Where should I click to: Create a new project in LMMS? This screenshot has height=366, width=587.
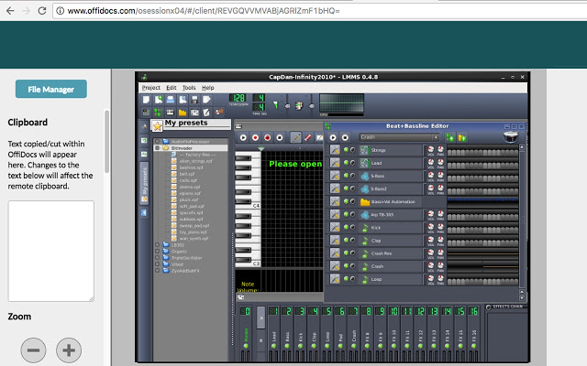tap(147, 100)
